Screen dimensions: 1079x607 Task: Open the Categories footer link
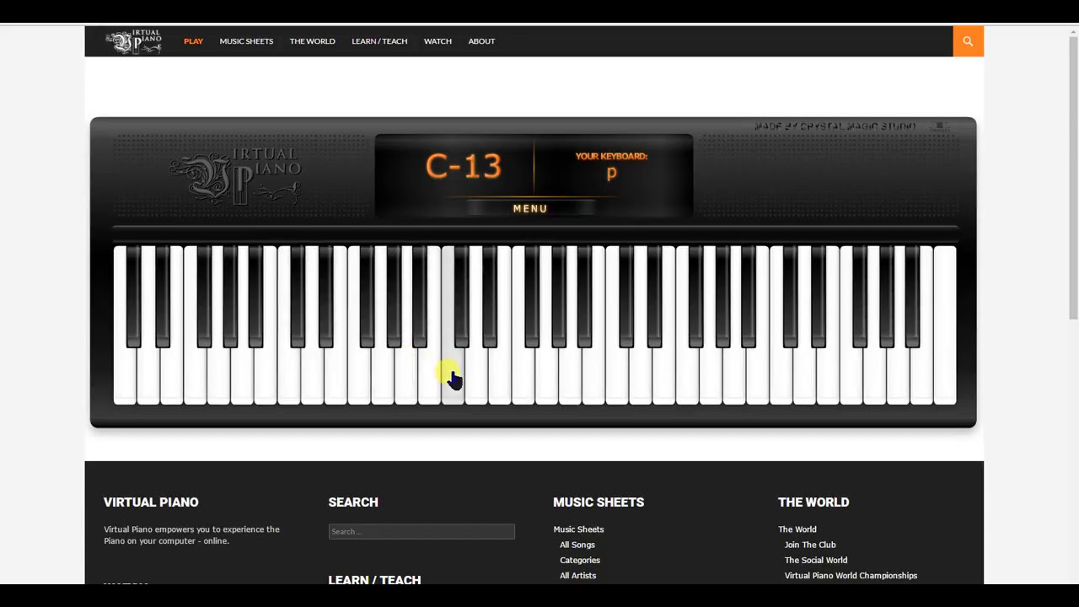[x=580, y=560]
